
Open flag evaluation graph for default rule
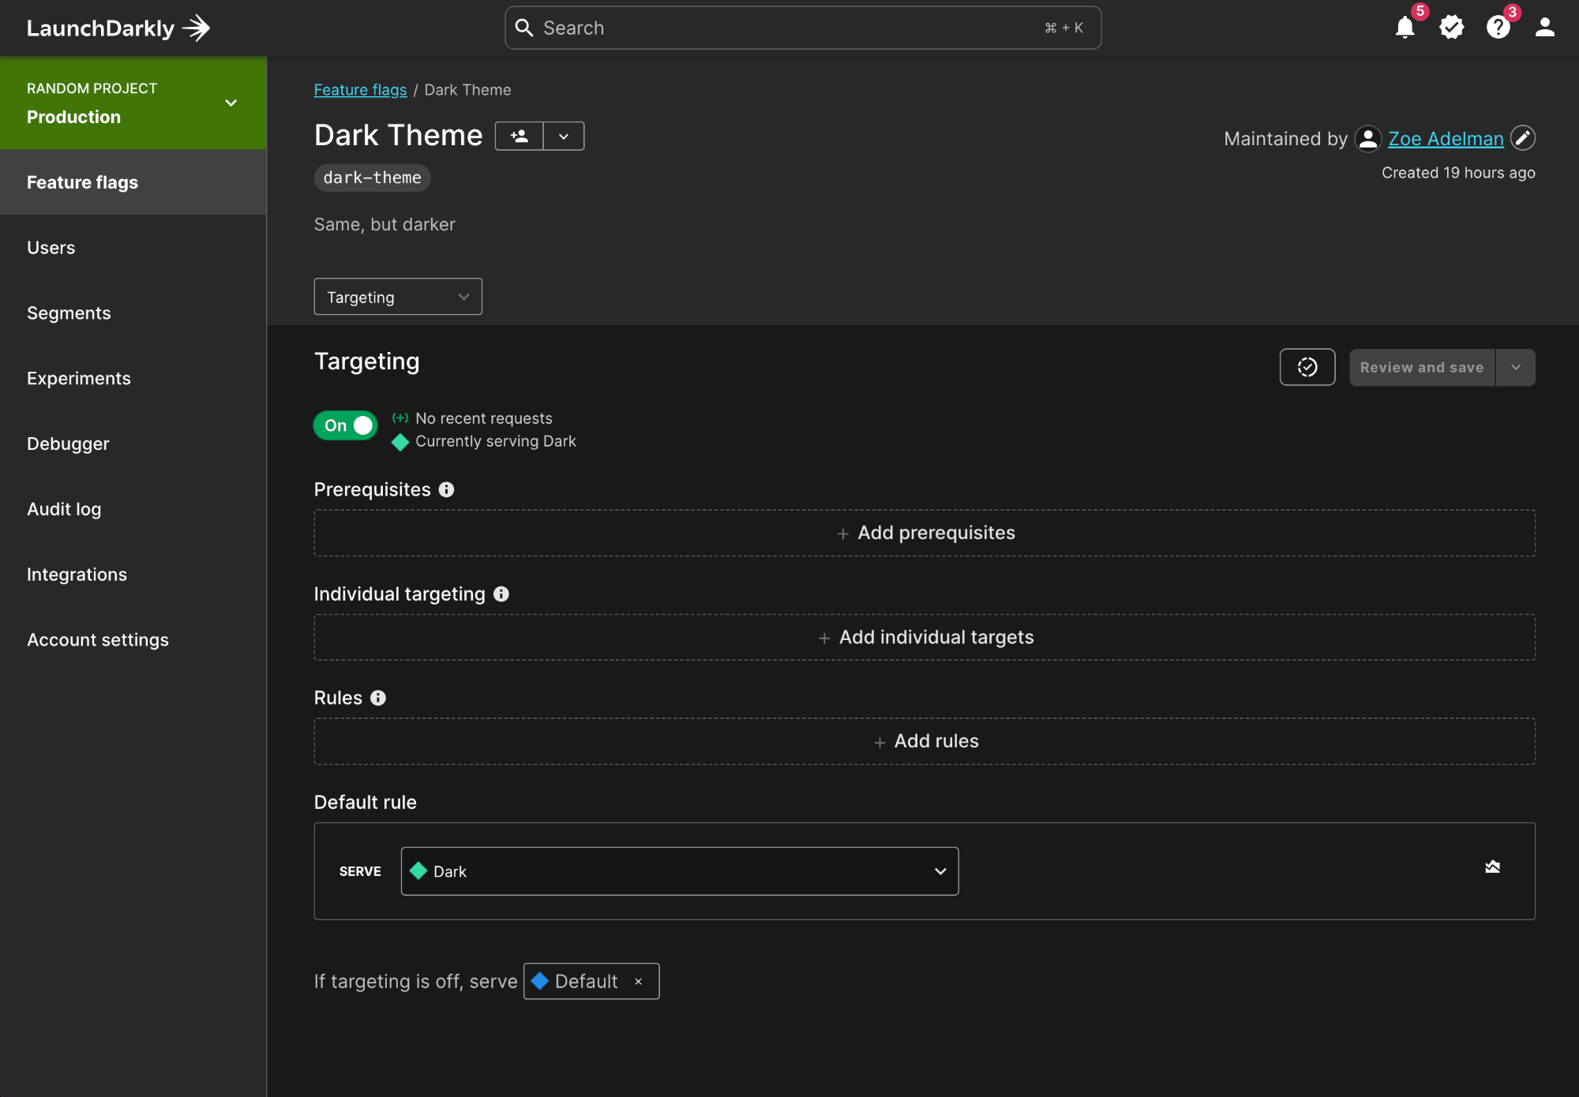pos(1492,866)
